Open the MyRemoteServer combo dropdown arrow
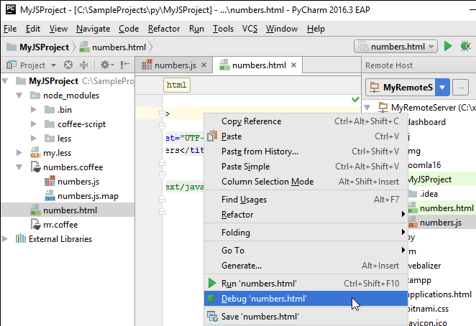This screenshot has height=326, width=476. (x=442, y=88)
